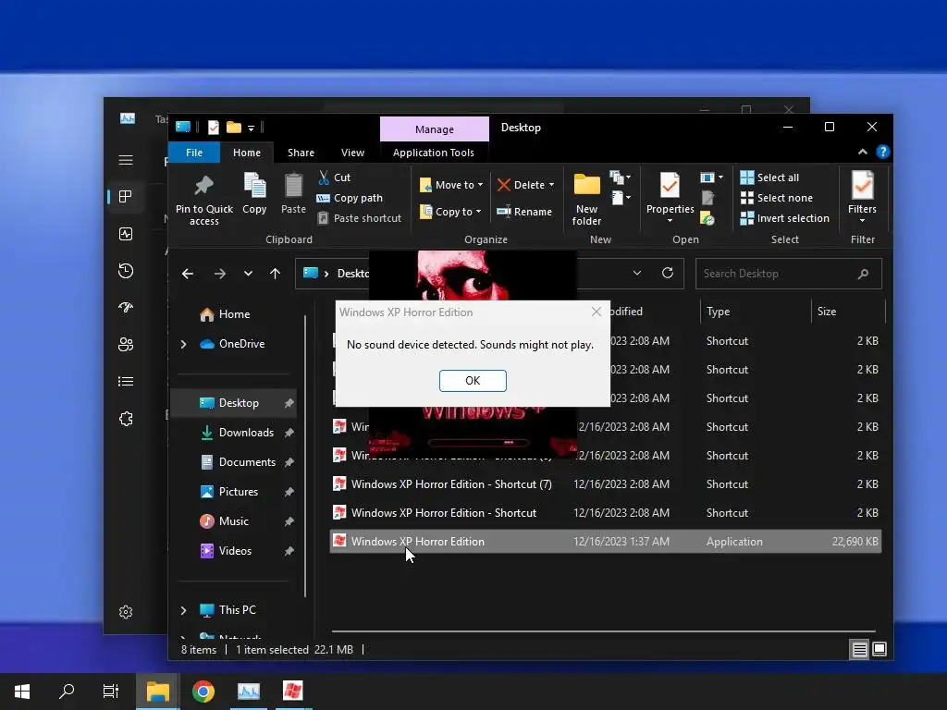Open Task Manager settings gear

(126, 612)
